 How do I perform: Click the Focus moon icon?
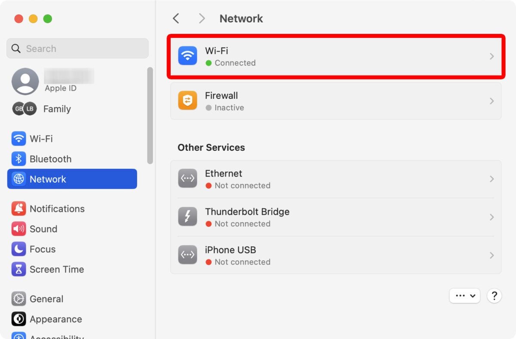tap(18, 249)
